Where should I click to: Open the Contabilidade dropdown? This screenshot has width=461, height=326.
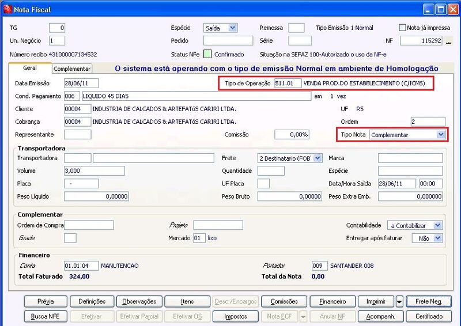point(437,225)
